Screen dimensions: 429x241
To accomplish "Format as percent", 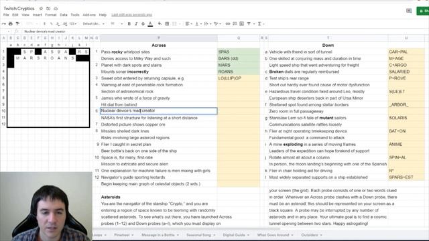I will tap(51, 24).
